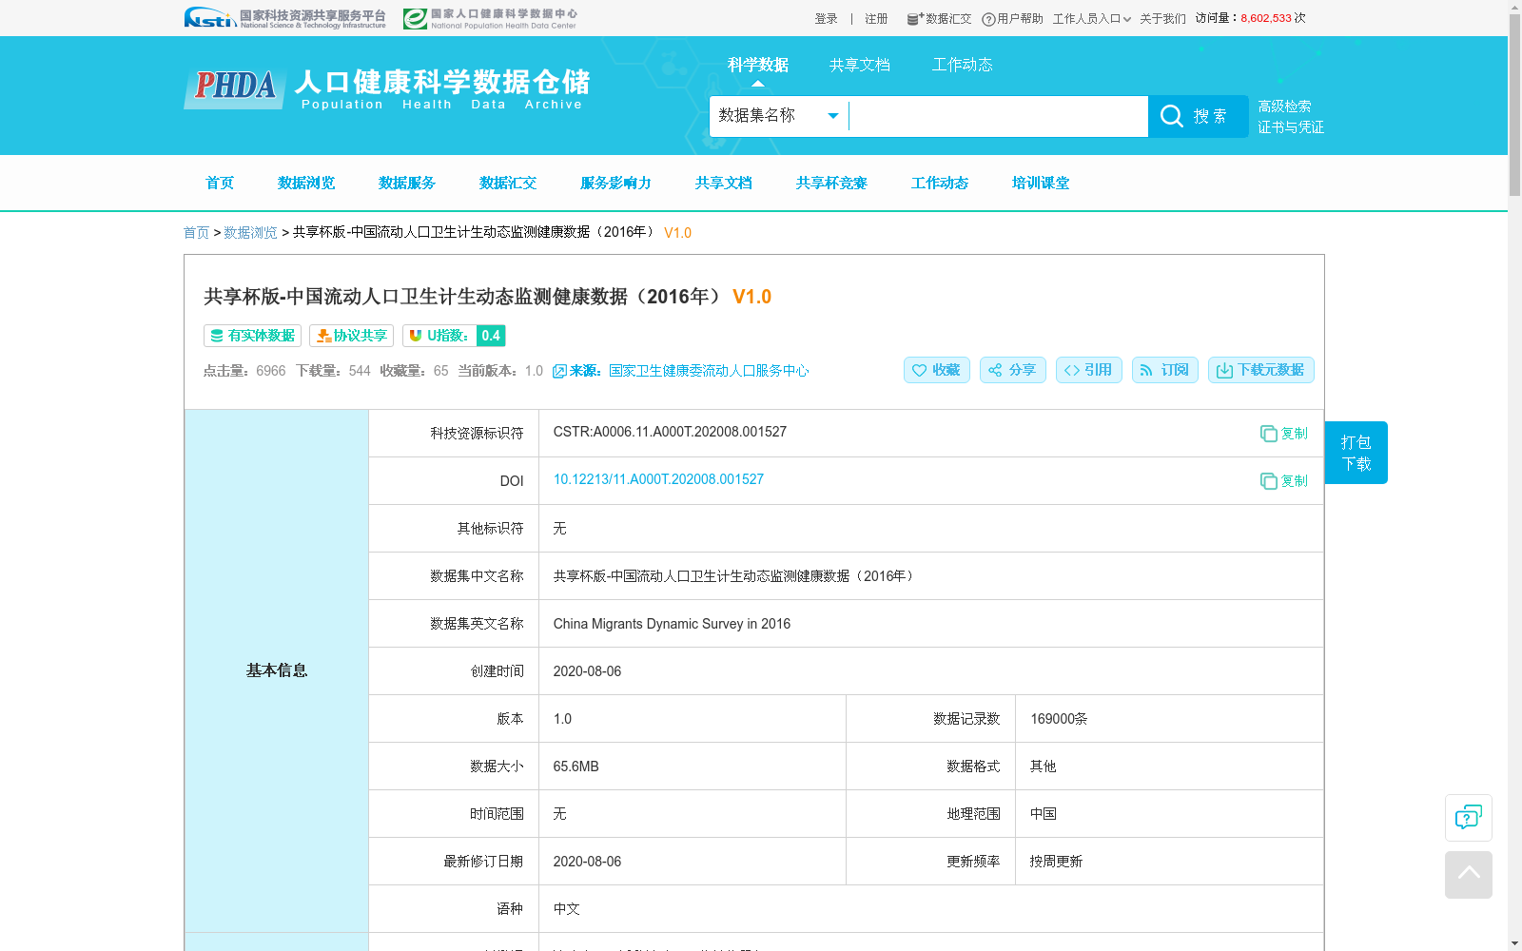This screenshot has height=951, width=1522.
Task: Open 关于我们 link
Action: (1162, 19)
